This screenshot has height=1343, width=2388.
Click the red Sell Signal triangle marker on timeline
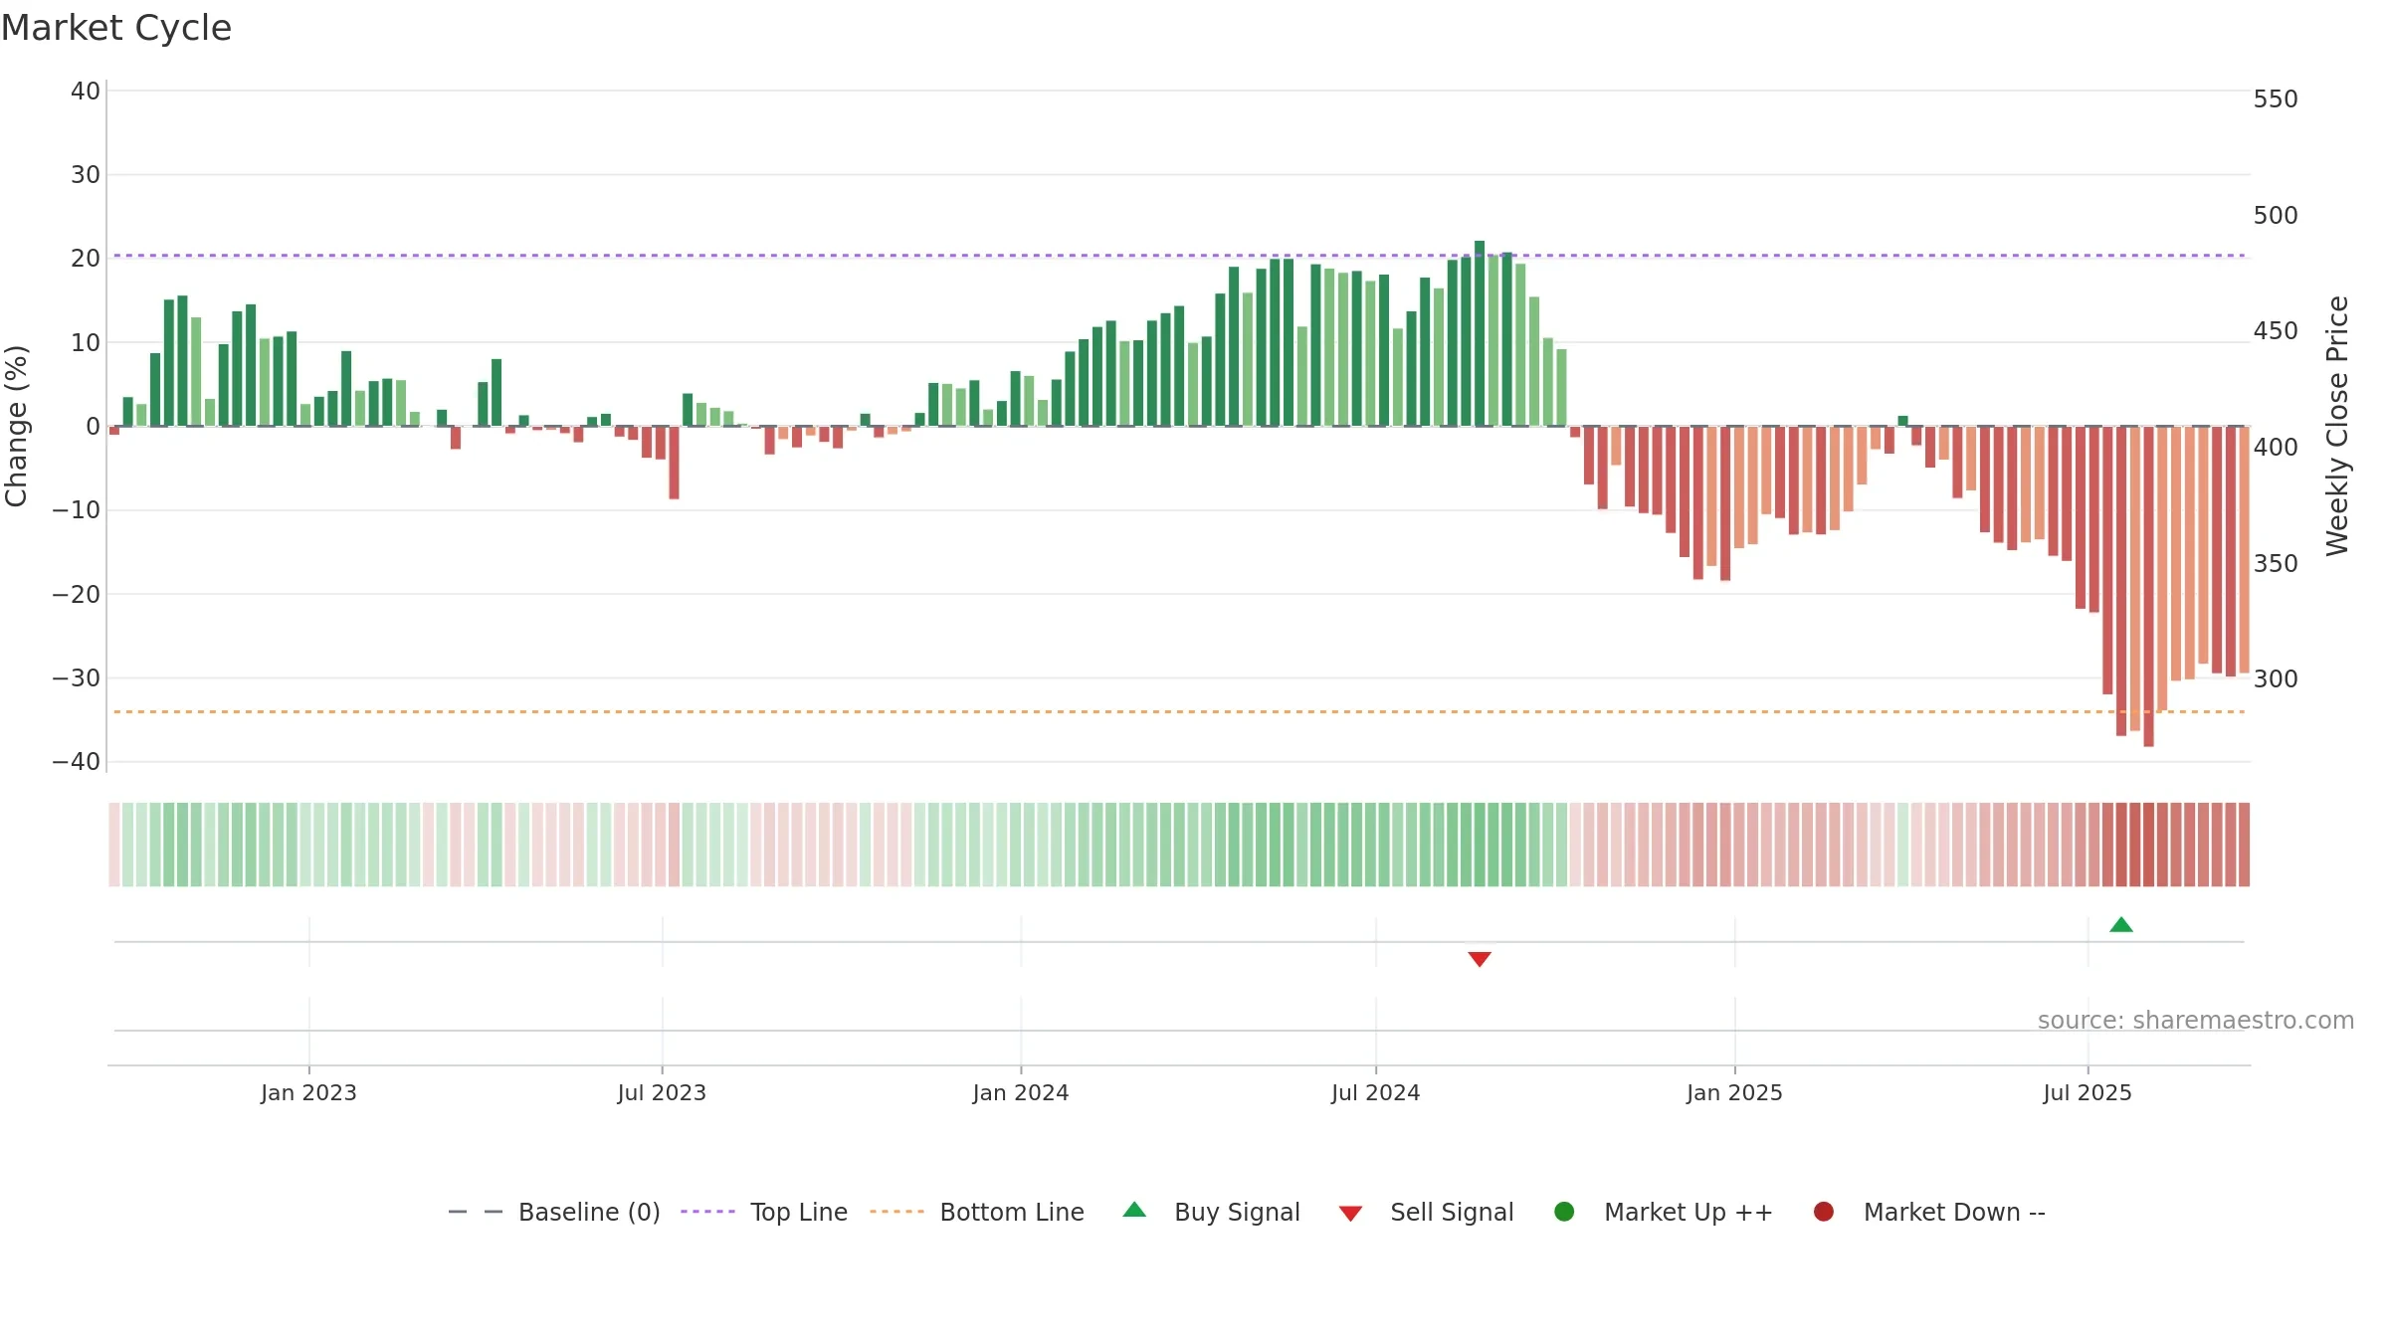(x=1480, y=959)
